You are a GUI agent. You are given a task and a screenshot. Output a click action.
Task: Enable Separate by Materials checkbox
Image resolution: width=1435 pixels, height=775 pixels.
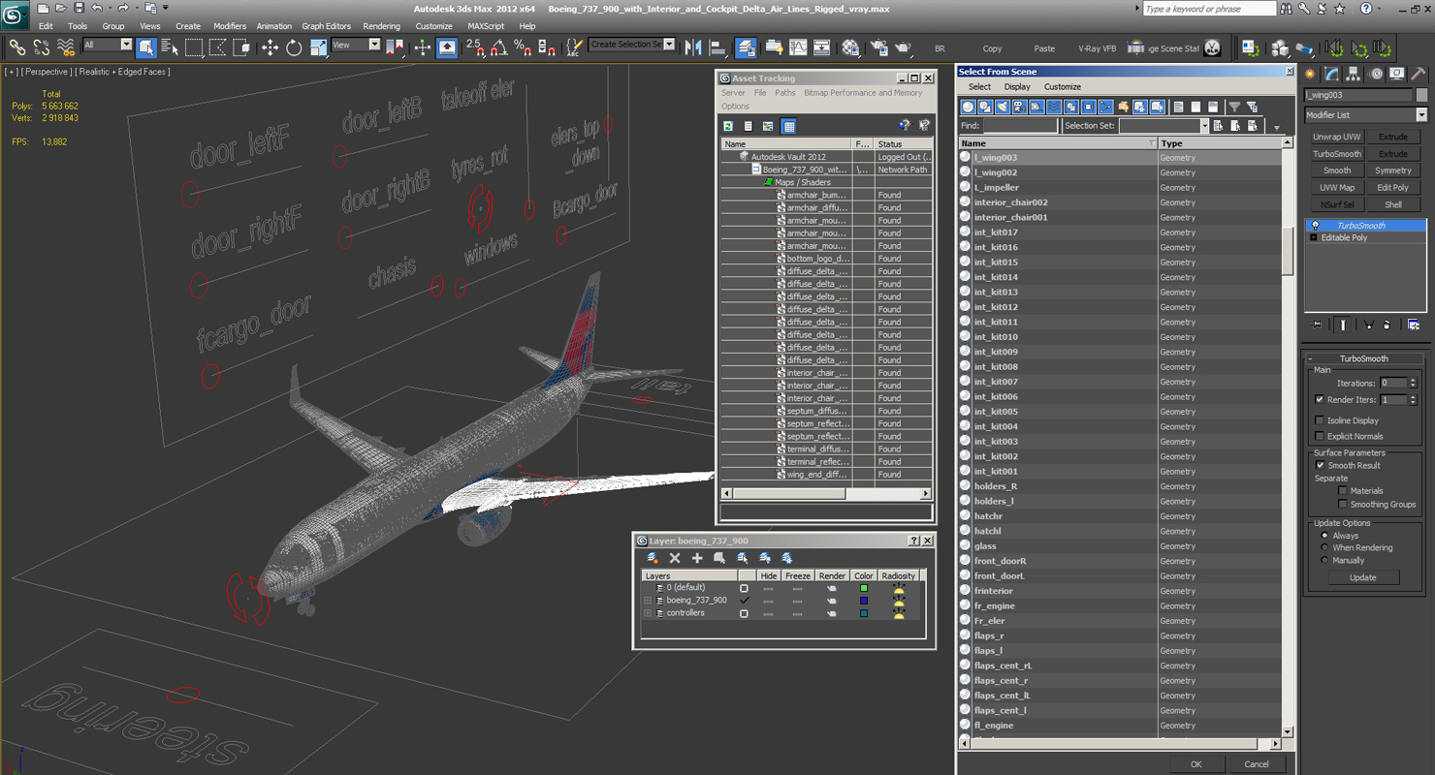1342,490
